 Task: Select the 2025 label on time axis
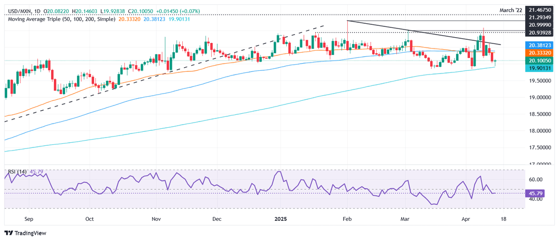tap(282, 219)
